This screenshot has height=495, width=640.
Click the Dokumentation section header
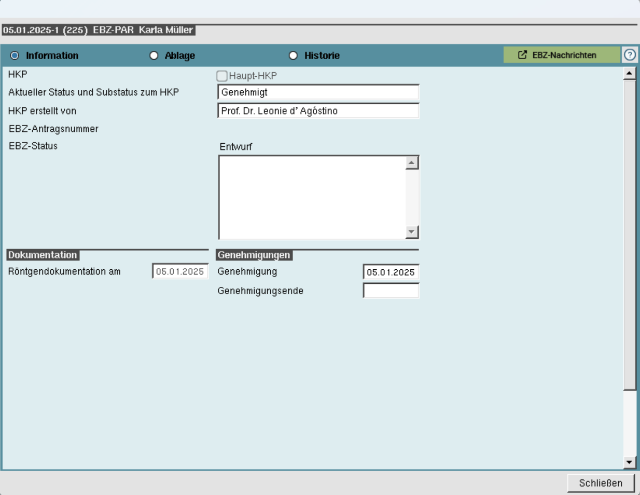43,255
